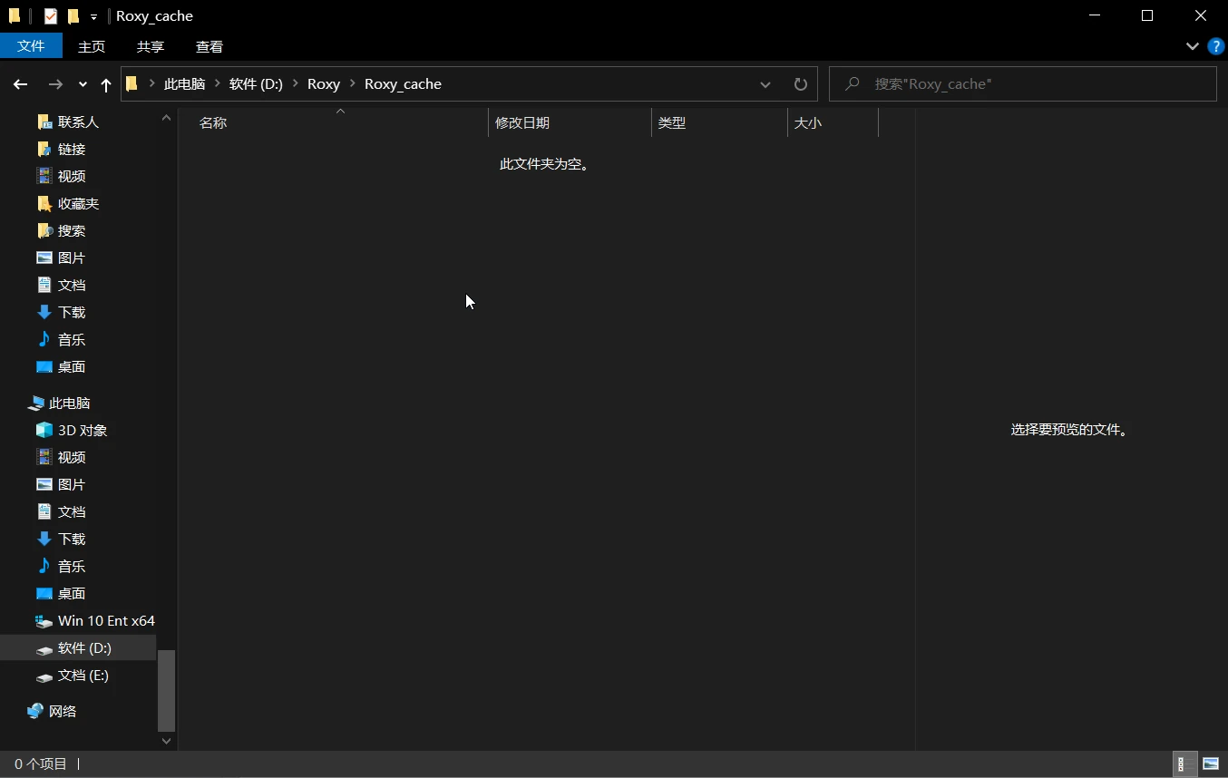This screenshot has width=1228, height=778.
Task: Click the Properties quick access icon
Action: 51,16
